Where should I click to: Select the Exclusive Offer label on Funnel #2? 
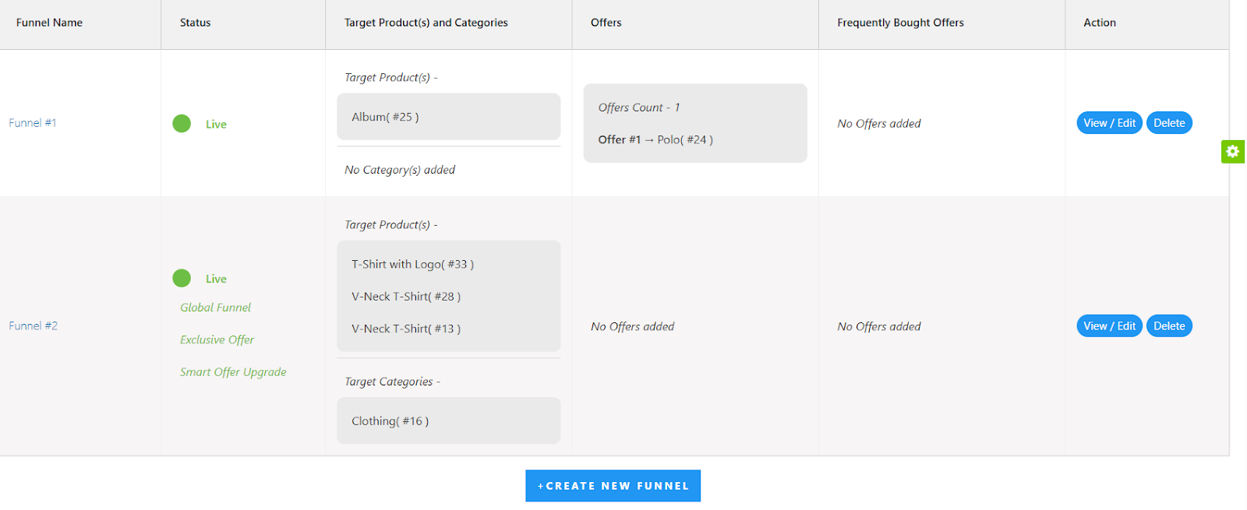click(x=216, y=339)
